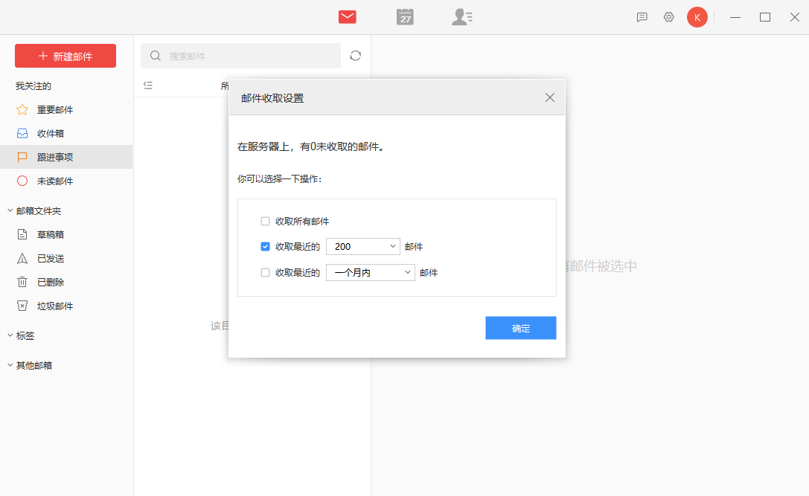Screen dimensions: 809x496
Task: Open the 200 mail count dropdown
Action: click(x=363, y=247)
